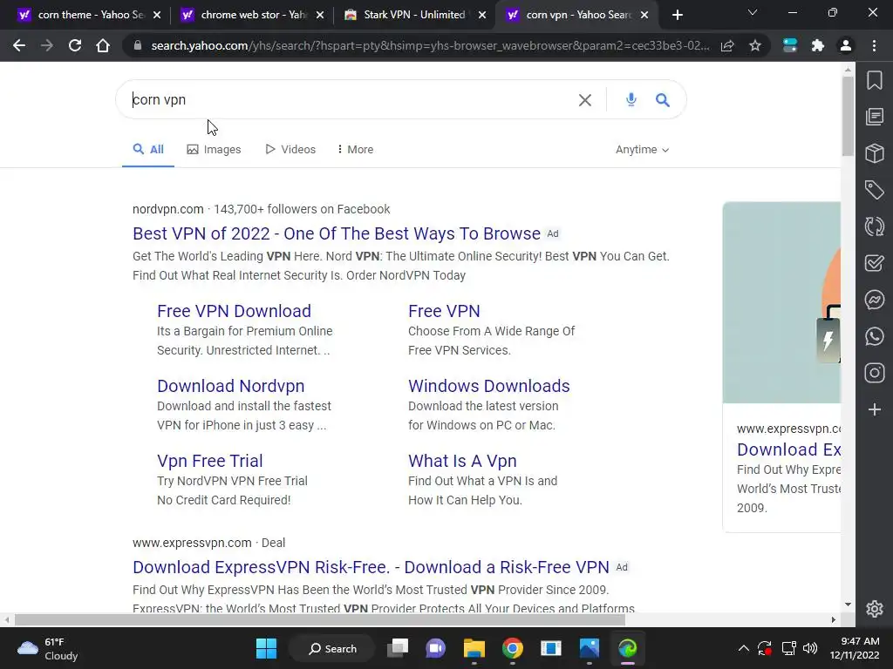
Task: Open the sidebar price tag icon
Action: tap(875, 189)
